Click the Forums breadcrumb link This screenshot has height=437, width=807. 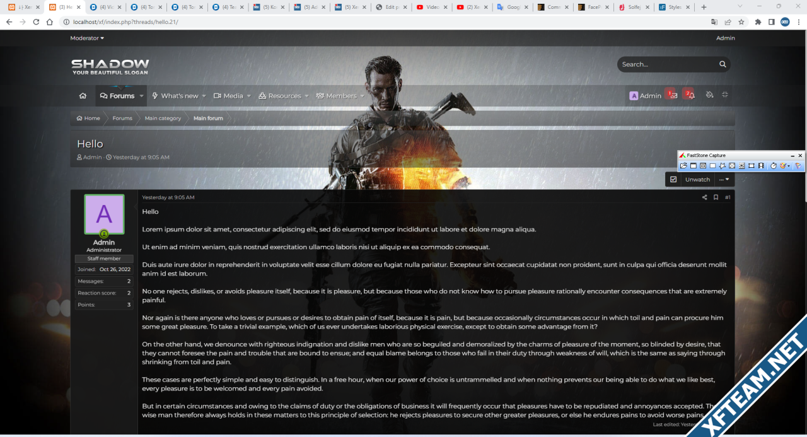coord(122,118)
